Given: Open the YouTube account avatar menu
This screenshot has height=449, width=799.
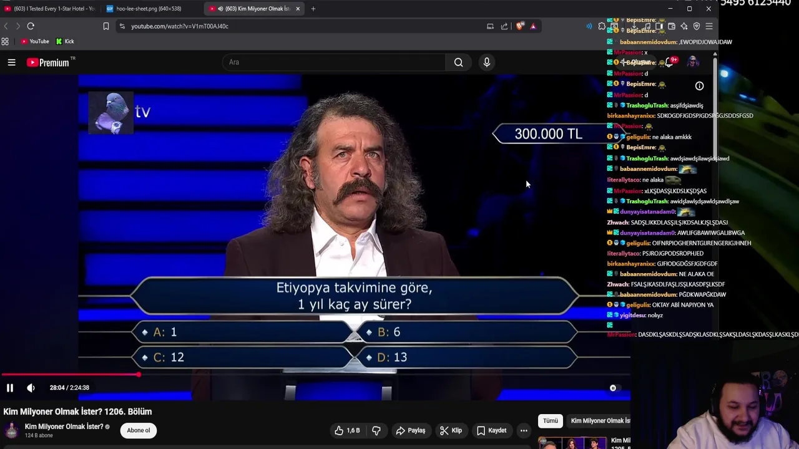Looking at the screenshot, I should (x=692, y=62).
